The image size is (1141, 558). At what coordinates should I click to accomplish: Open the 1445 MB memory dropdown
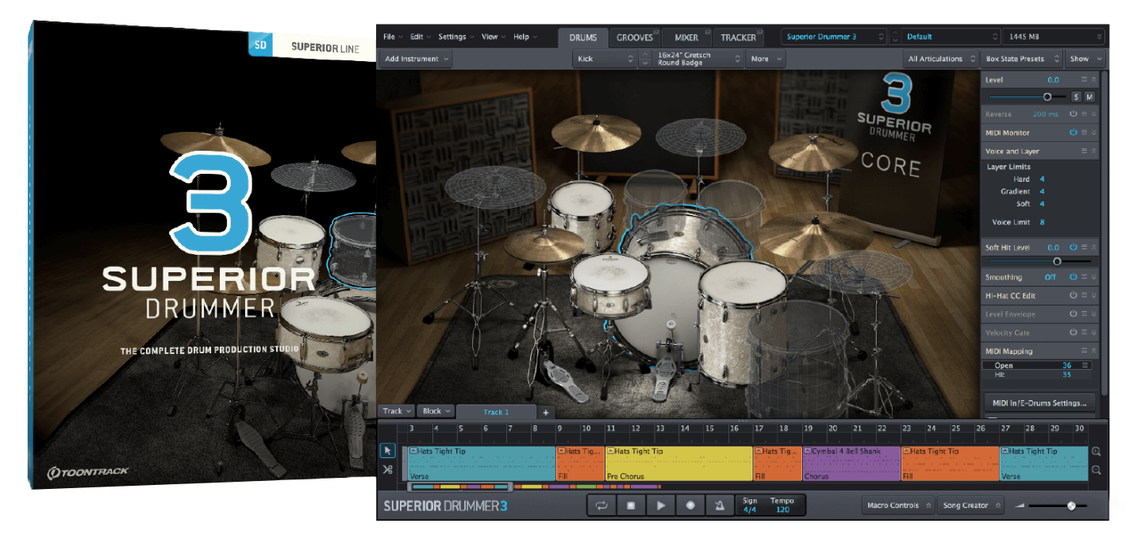[x=1054, y=37]
